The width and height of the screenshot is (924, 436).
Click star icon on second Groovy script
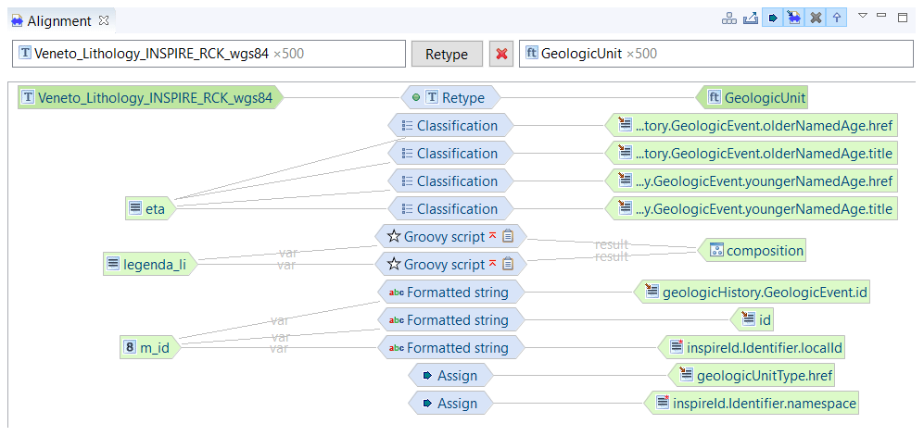(394, 265)
